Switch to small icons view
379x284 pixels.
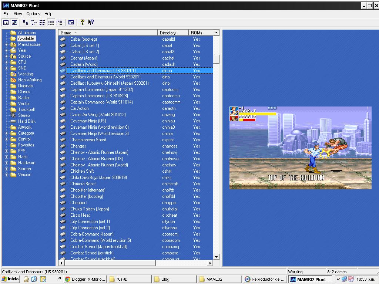tap(34, 23)
